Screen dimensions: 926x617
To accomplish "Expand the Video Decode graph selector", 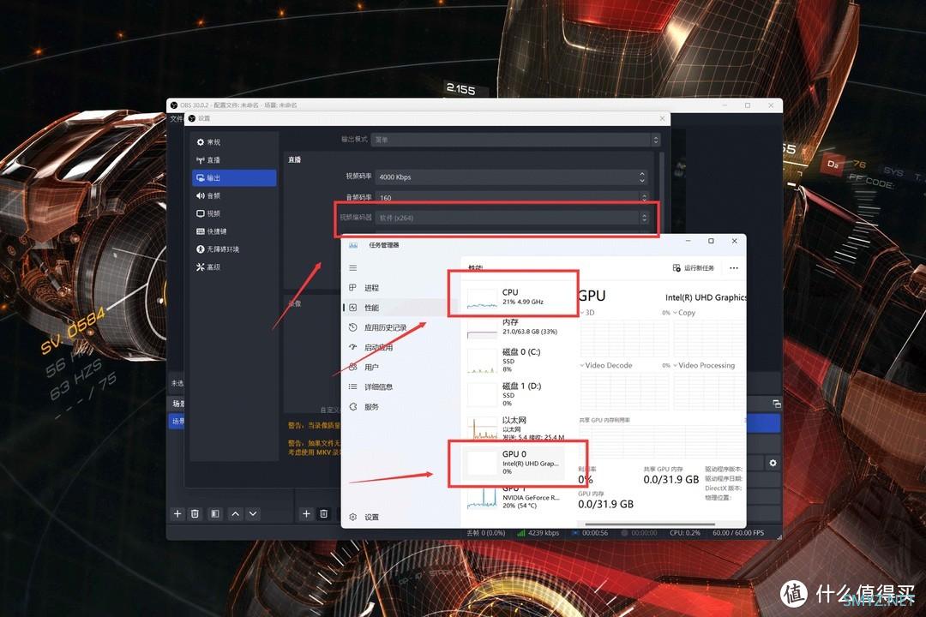I will [x=606, y=365].
